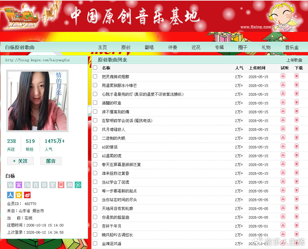Screen dimensions: 308x249
Task: View the 近况 tab
Action: tap(196, 48)
